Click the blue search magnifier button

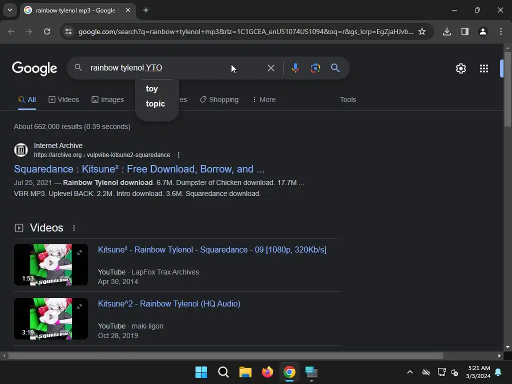tap(335, 68)
